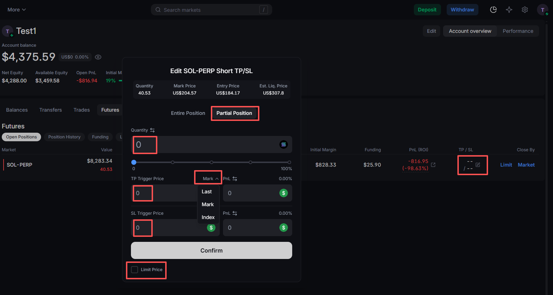
Task: Switch to Entire Position tab
Action: pos(188,113)
